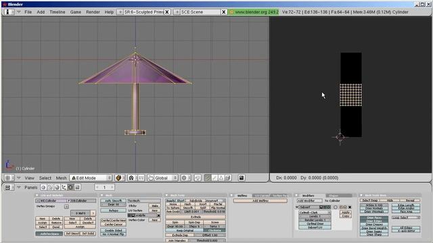The image size is (433, 243).
Task: Switch to Logic context icon
Action: 43,188
